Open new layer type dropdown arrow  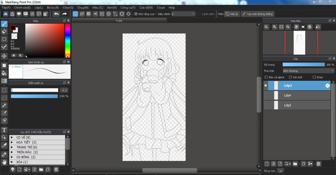click(290, 164)
